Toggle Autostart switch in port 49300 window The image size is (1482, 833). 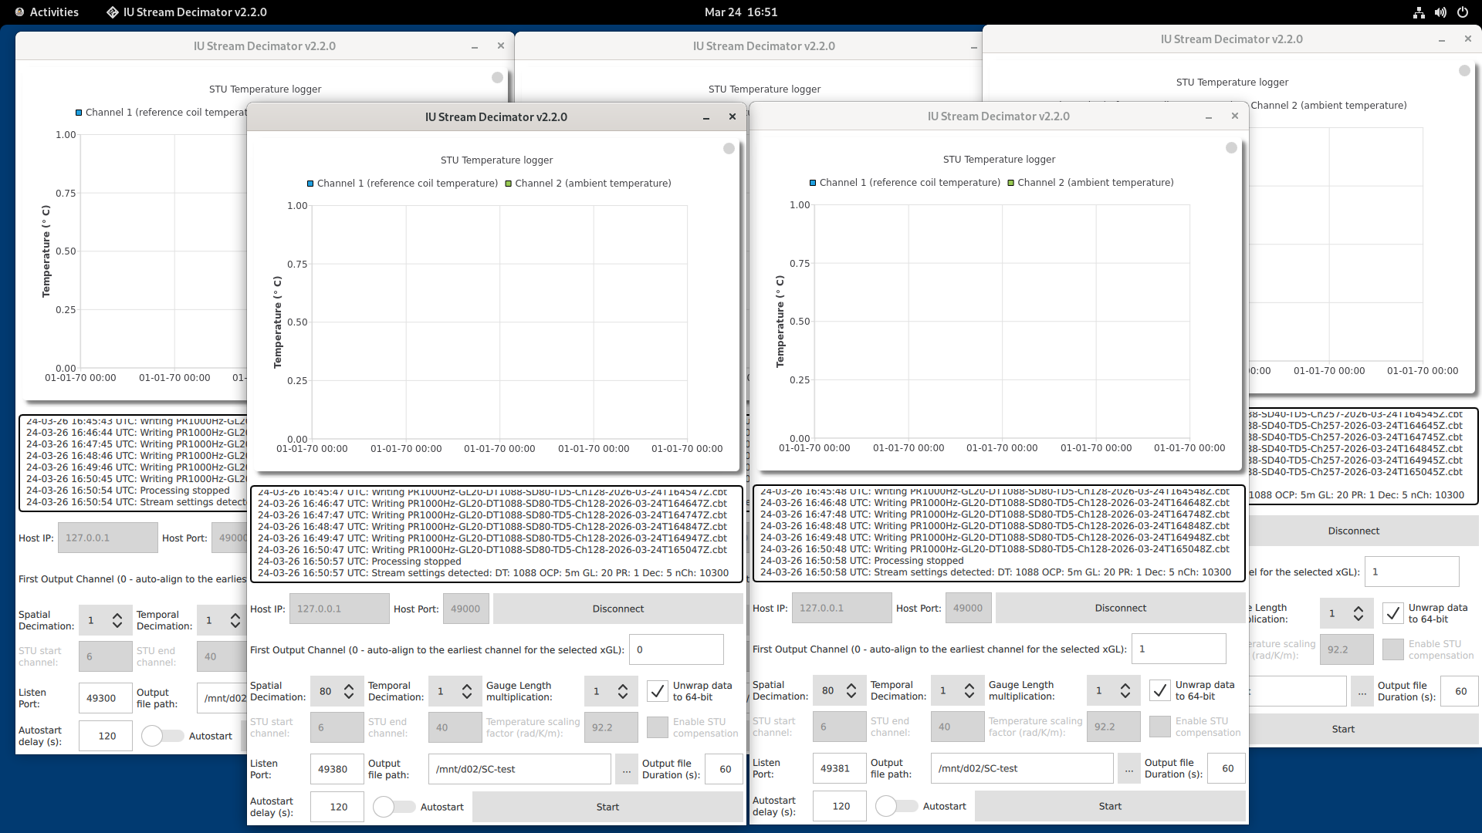tap(162, 736)
